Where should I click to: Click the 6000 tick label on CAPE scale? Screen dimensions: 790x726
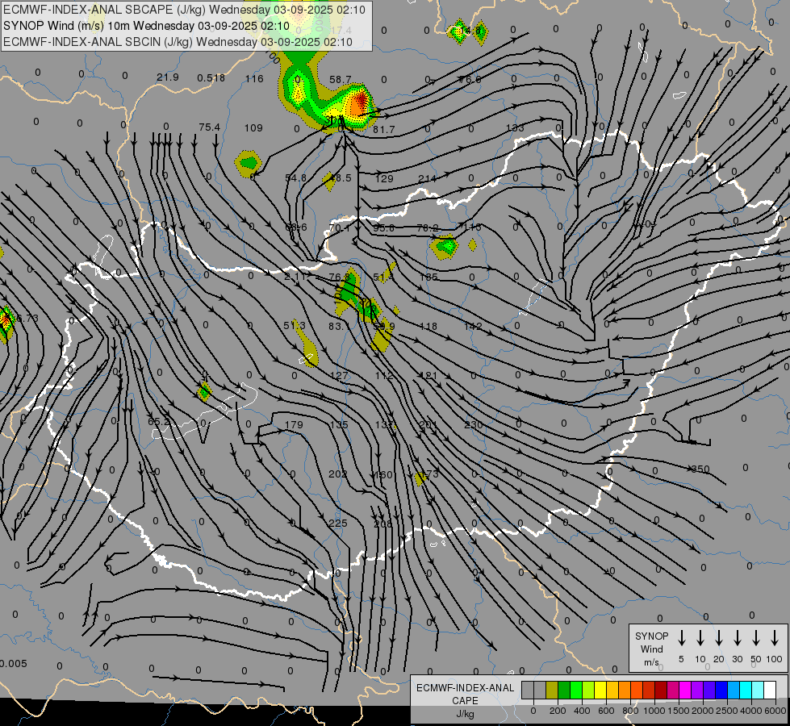775,711
